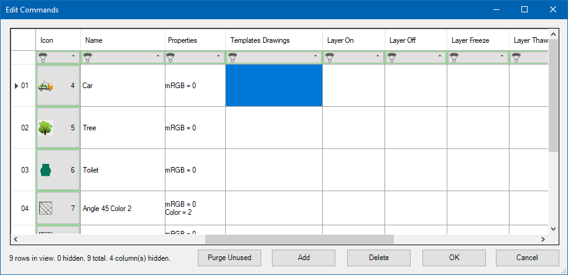Expand Templates Drawings filter dropdown arrow
The image size is (568, 275).
pos(315,56)
